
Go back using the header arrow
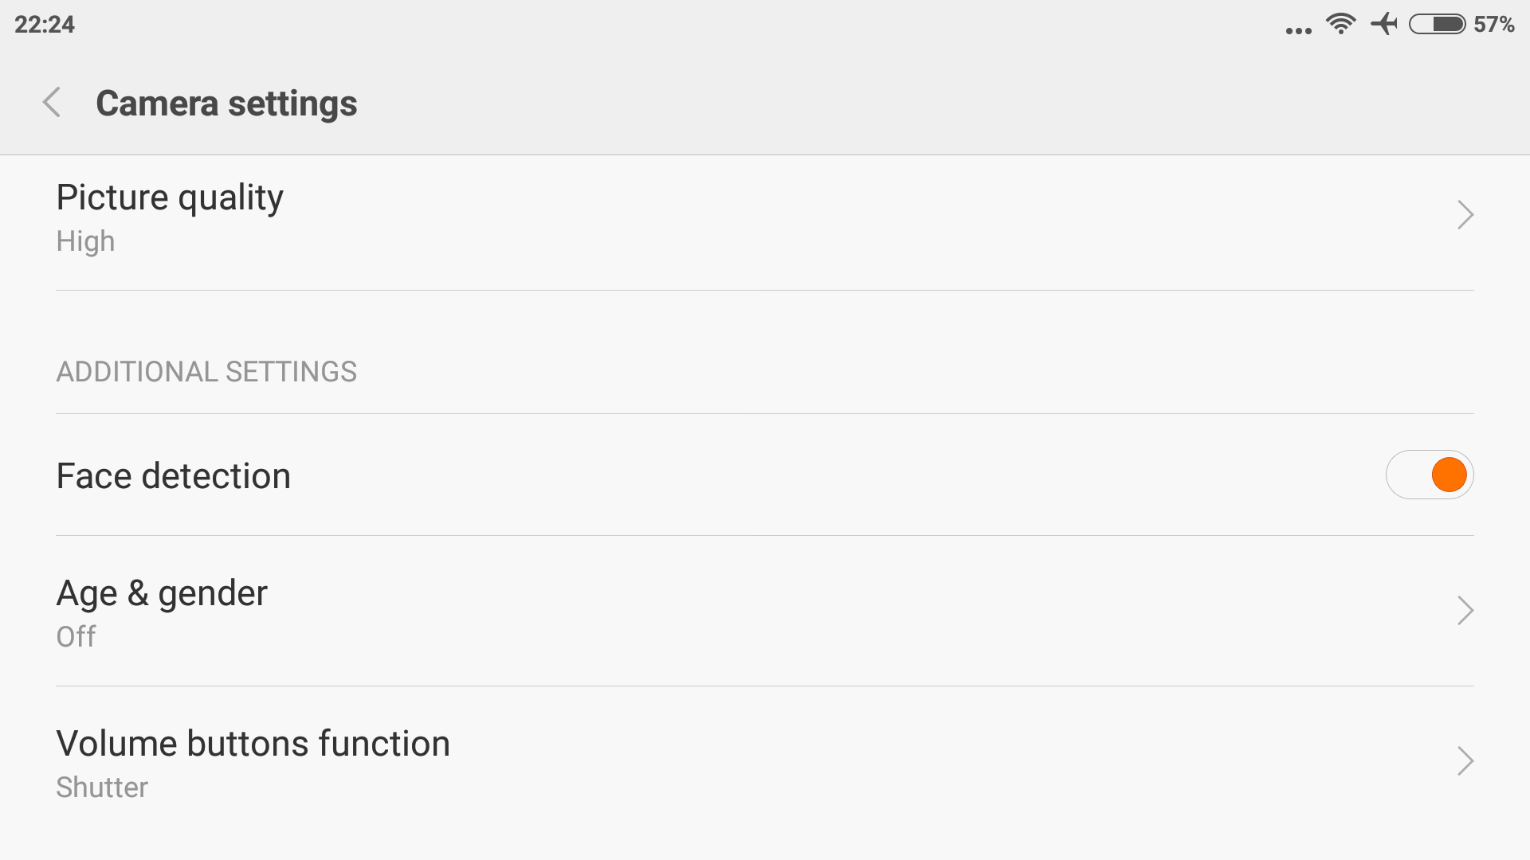tap(52, 103)
